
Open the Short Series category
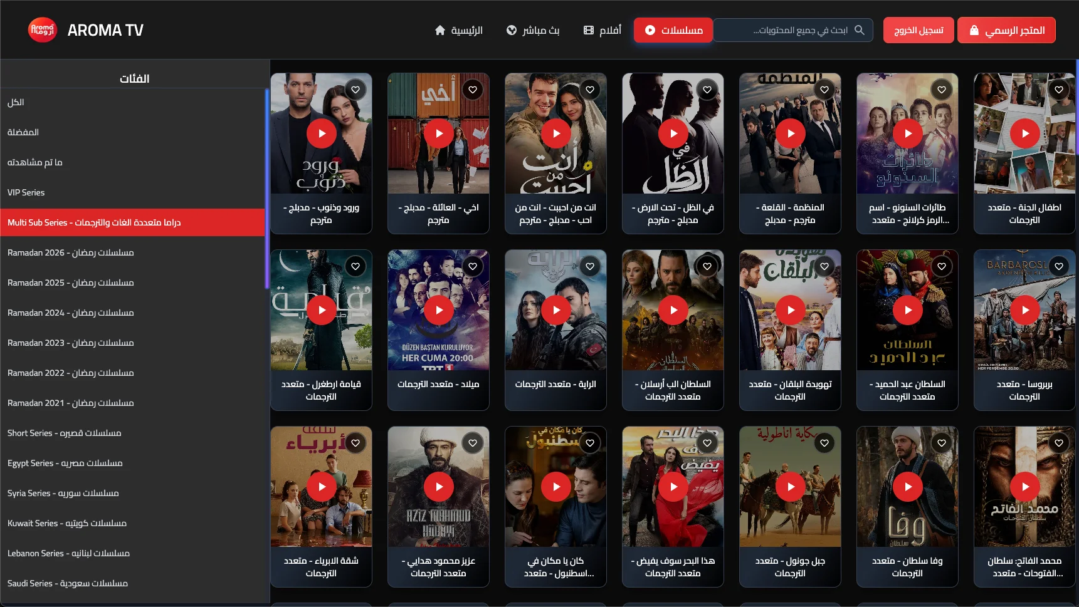(132, 433)
